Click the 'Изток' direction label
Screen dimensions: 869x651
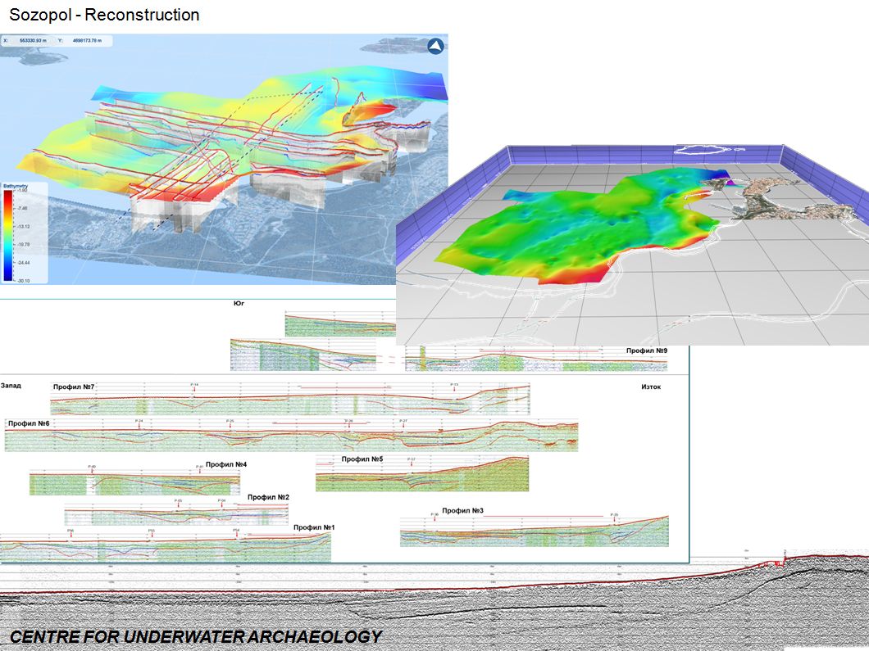coord(651,387)
